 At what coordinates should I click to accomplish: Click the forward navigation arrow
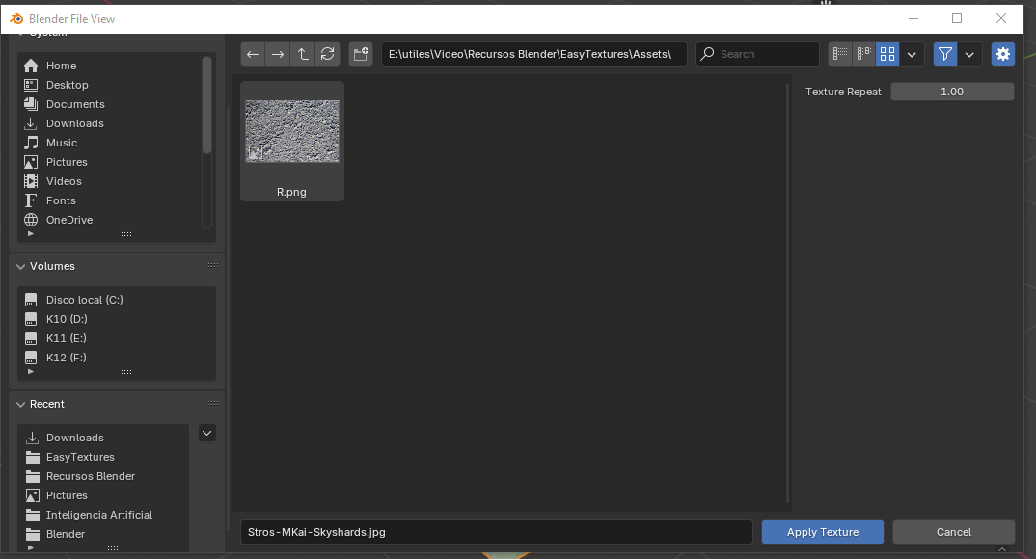tap(277, 54)
